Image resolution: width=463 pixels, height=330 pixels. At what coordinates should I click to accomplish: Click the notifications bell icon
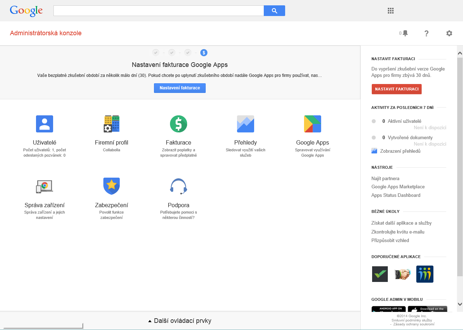[x=405, y=33]
